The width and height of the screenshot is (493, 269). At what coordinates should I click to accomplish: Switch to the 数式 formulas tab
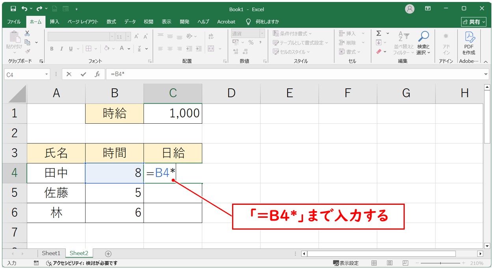click(111, 22)
